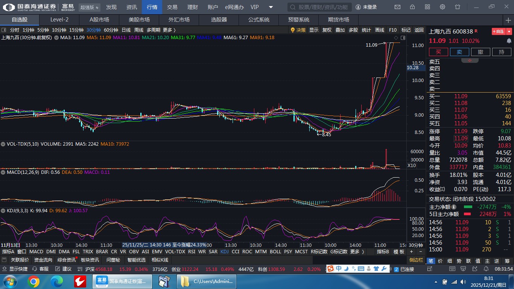Click the lock icon in title bar
514x289 pixels.
pos(412,7)
